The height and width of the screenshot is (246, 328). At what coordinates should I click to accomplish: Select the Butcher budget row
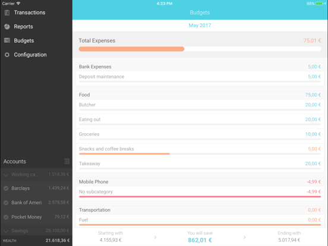coord(200,106)
